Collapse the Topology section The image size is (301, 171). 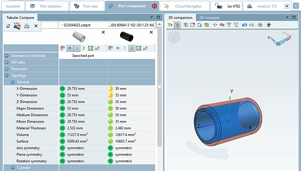pyautogui.click(x=7, y=75)
